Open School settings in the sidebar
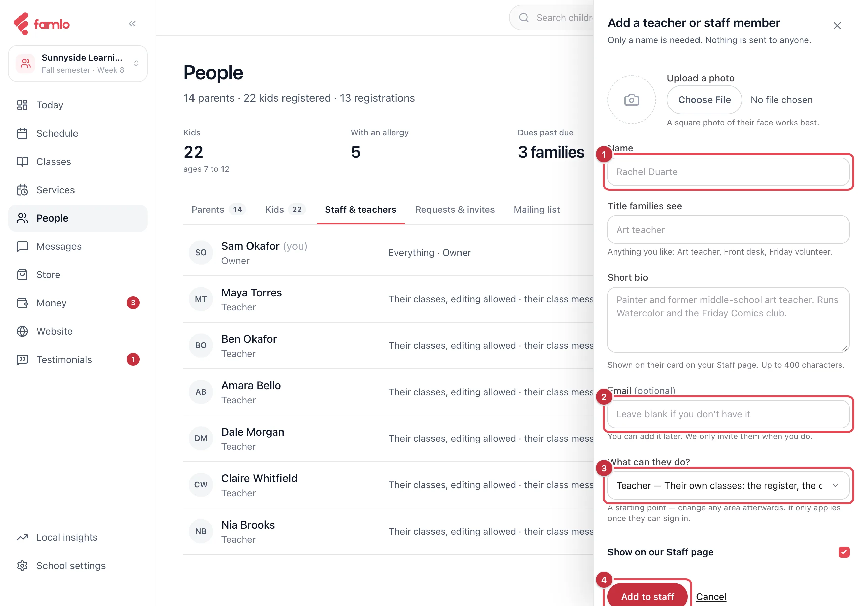Screen dimensions: 863x606 [x=78, y=566]
